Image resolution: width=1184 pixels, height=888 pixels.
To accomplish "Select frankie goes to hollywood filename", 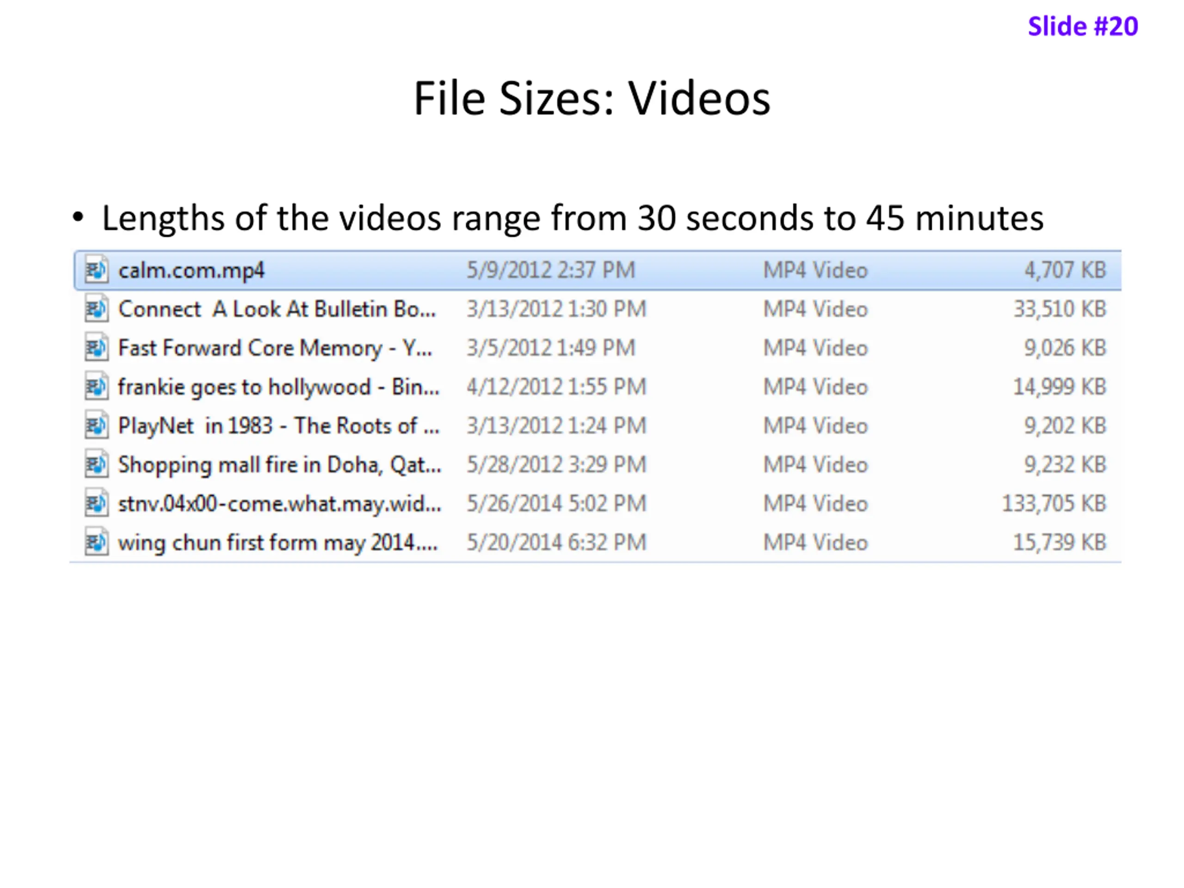I will pos(279,387).
